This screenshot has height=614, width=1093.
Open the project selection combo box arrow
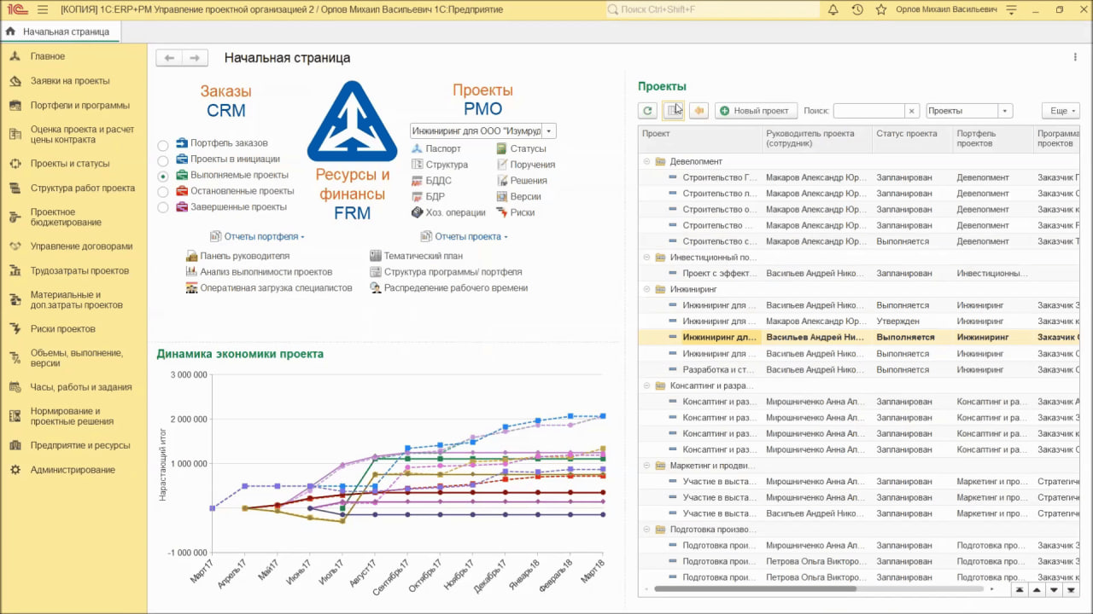(549, 131)
